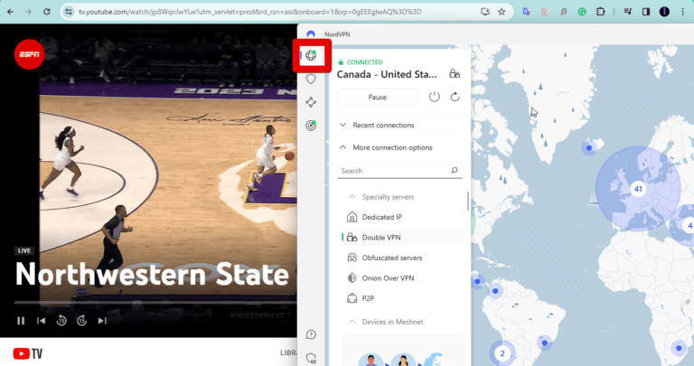Click the video progress bar
The width and height of the screenshot is (694, 366).
[145, 302]
